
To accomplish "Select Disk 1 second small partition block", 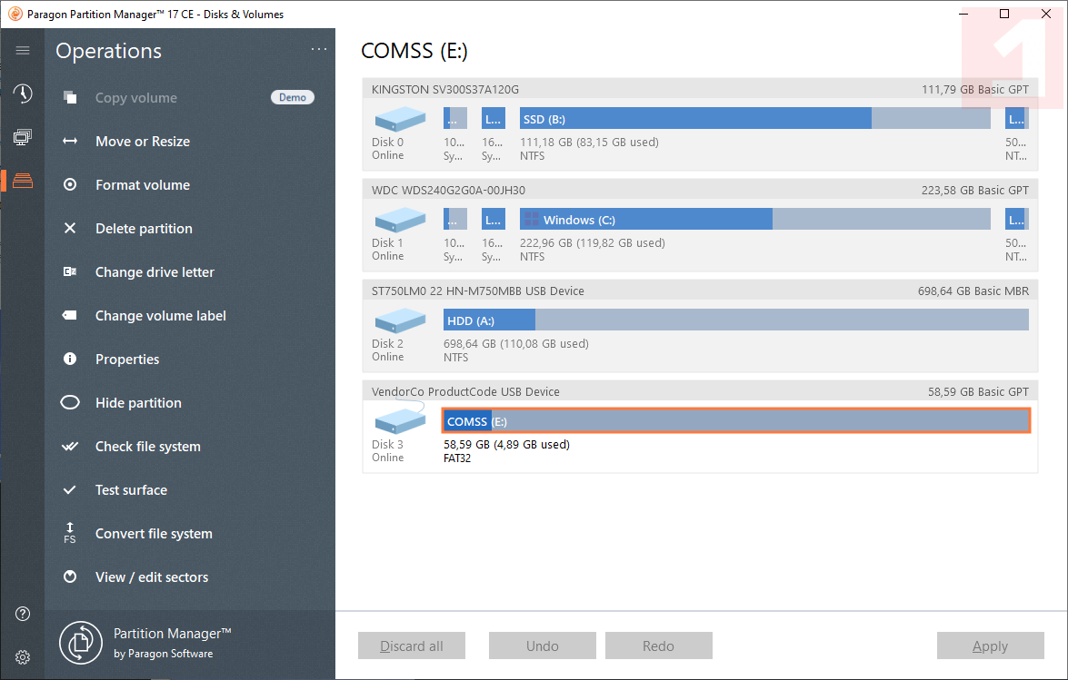I will point(494,219).
